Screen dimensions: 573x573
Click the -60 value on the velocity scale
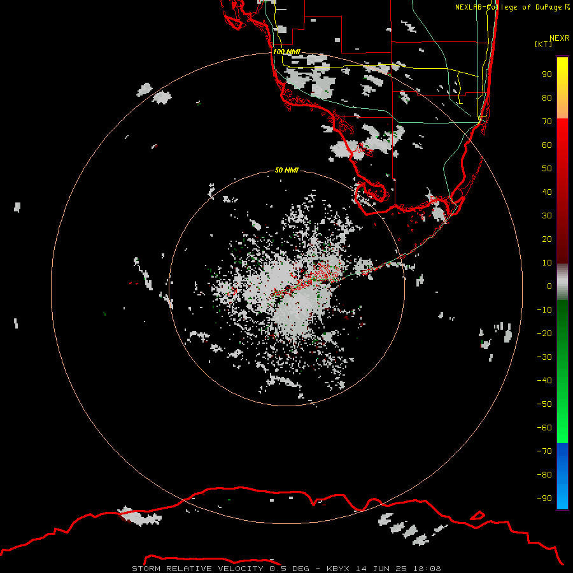point(544,428)
